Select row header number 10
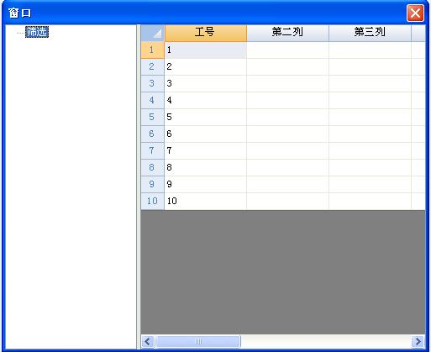The width and height of the screenshot is (431, 352). click(x=153, y=201)
